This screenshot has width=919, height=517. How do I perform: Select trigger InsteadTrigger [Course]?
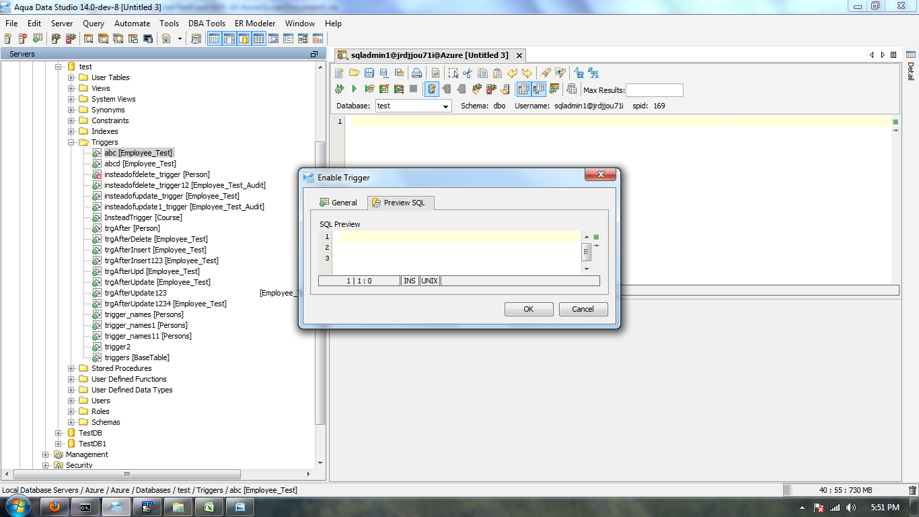point(143,217)
